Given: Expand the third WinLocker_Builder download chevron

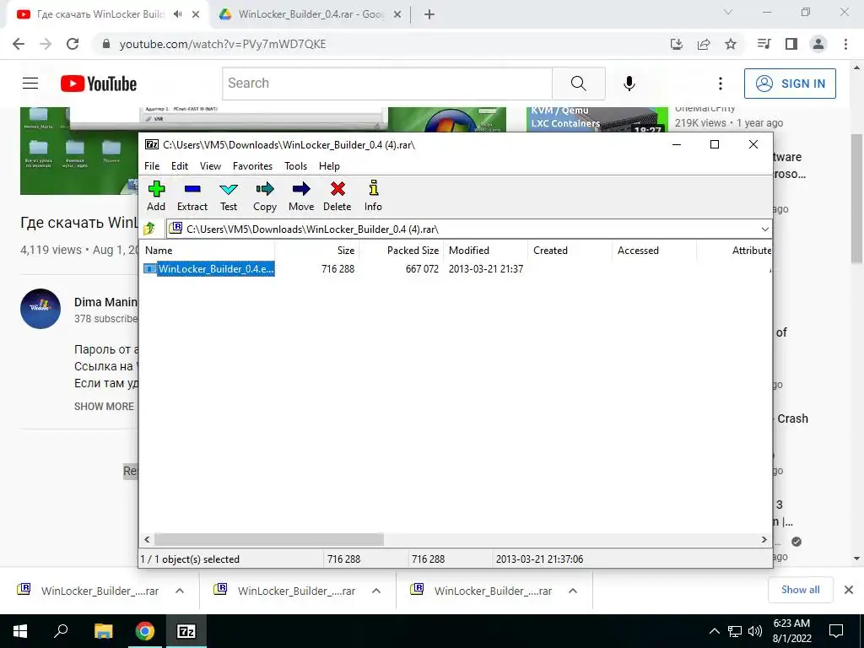Looking at the screenshot, I should [x=573, y=591].
